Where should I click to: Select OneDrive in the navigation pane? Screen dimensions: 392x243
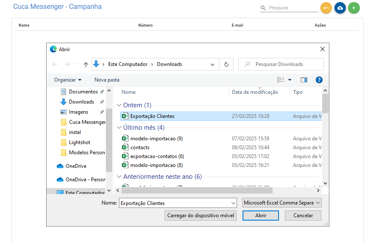tap(76, 166)
